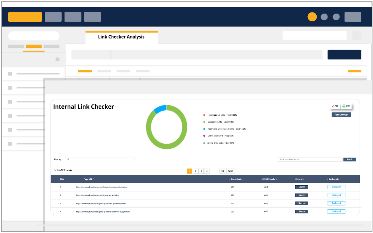The width and height of the screenshot is (373, 233).
Task: Sort by the Status Code column header
Action: 236,179
